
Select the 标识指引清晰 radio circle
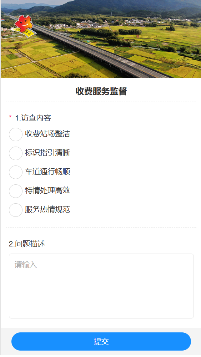(15, 153)
